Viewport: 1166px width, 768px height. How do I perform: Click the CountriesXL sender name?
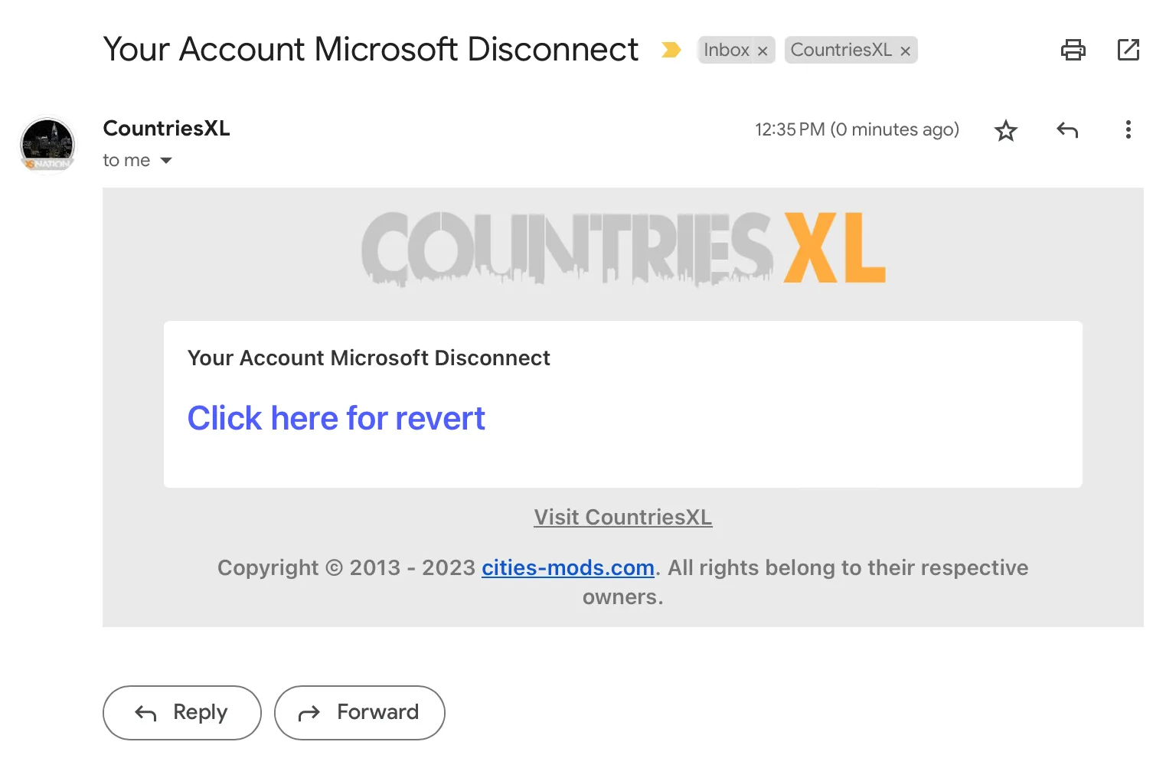click(x=166, y=128)
